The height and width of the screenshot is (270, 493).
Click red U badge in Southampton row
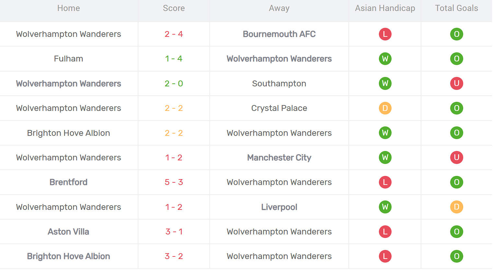tap(456, 83)
